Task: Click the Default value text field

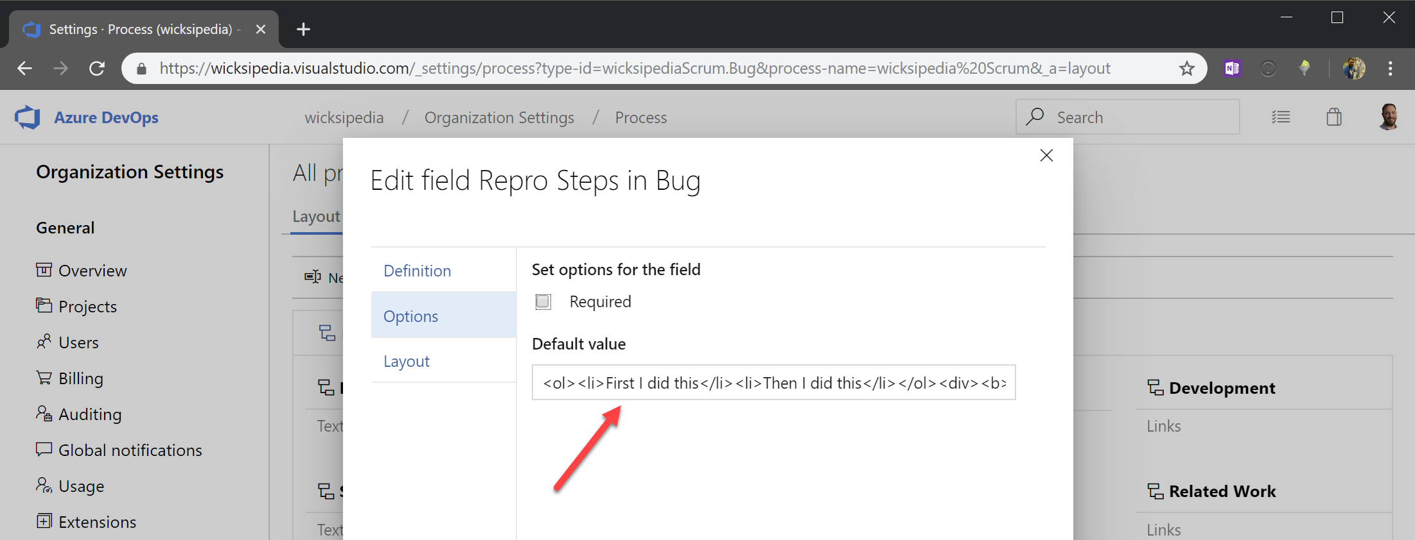Action: pyautogui.click(x=773, y=383)
